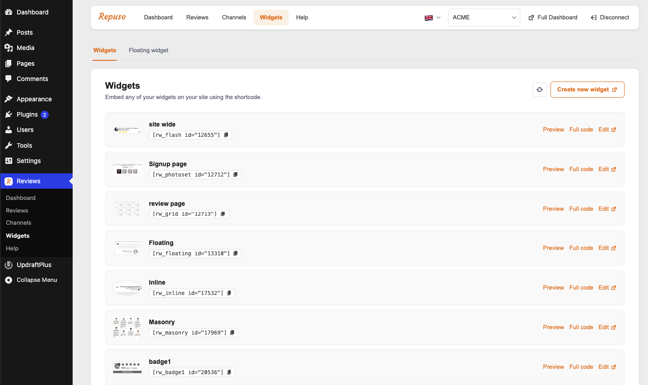This screenshot has width=648, height=385.
Task: Preview the site wide widget
Action: (554, 130)
